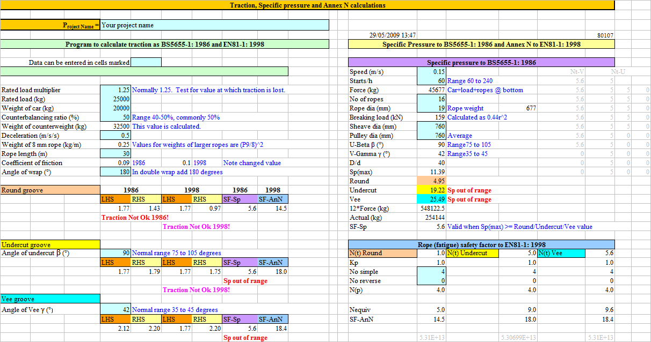This screenshot has width=651, height=342.
Task: Click the empty light blue sample data cell
Action: (146, 62)
